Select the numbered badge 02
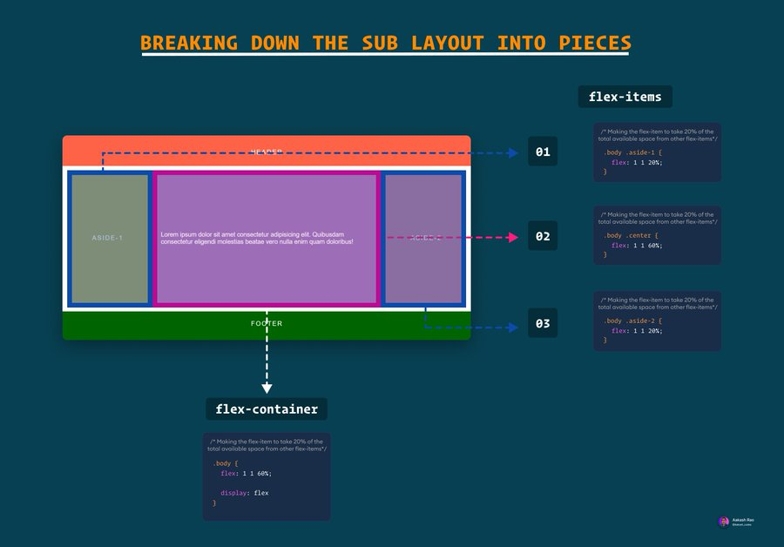Viewport: 784px width, 547px height. [x=542, y=235]
